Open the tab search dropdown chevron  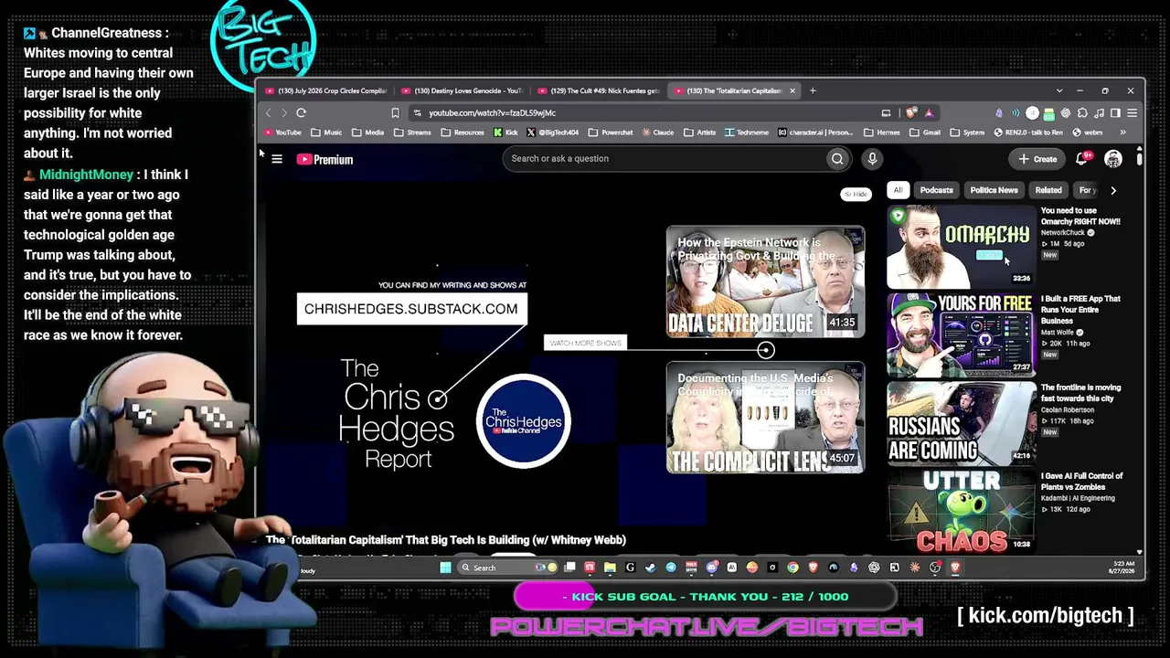click(1059, 90)
